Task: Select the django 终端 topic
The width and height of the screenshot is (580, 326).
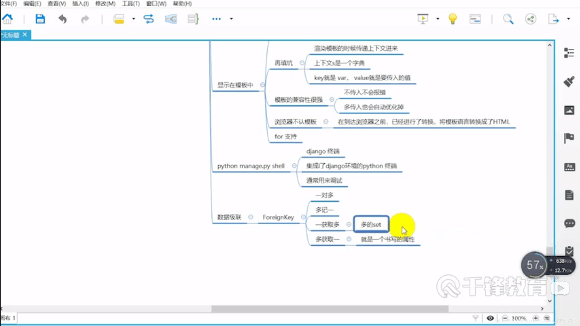Action: [323, 151]
